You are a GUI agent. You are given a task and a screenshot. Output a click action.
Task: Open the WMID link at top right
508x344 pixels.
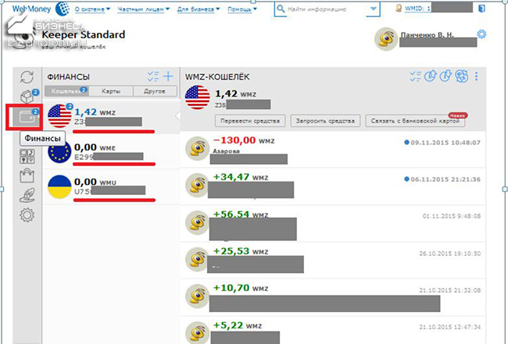pyautogui.click(x=418, y=8)
